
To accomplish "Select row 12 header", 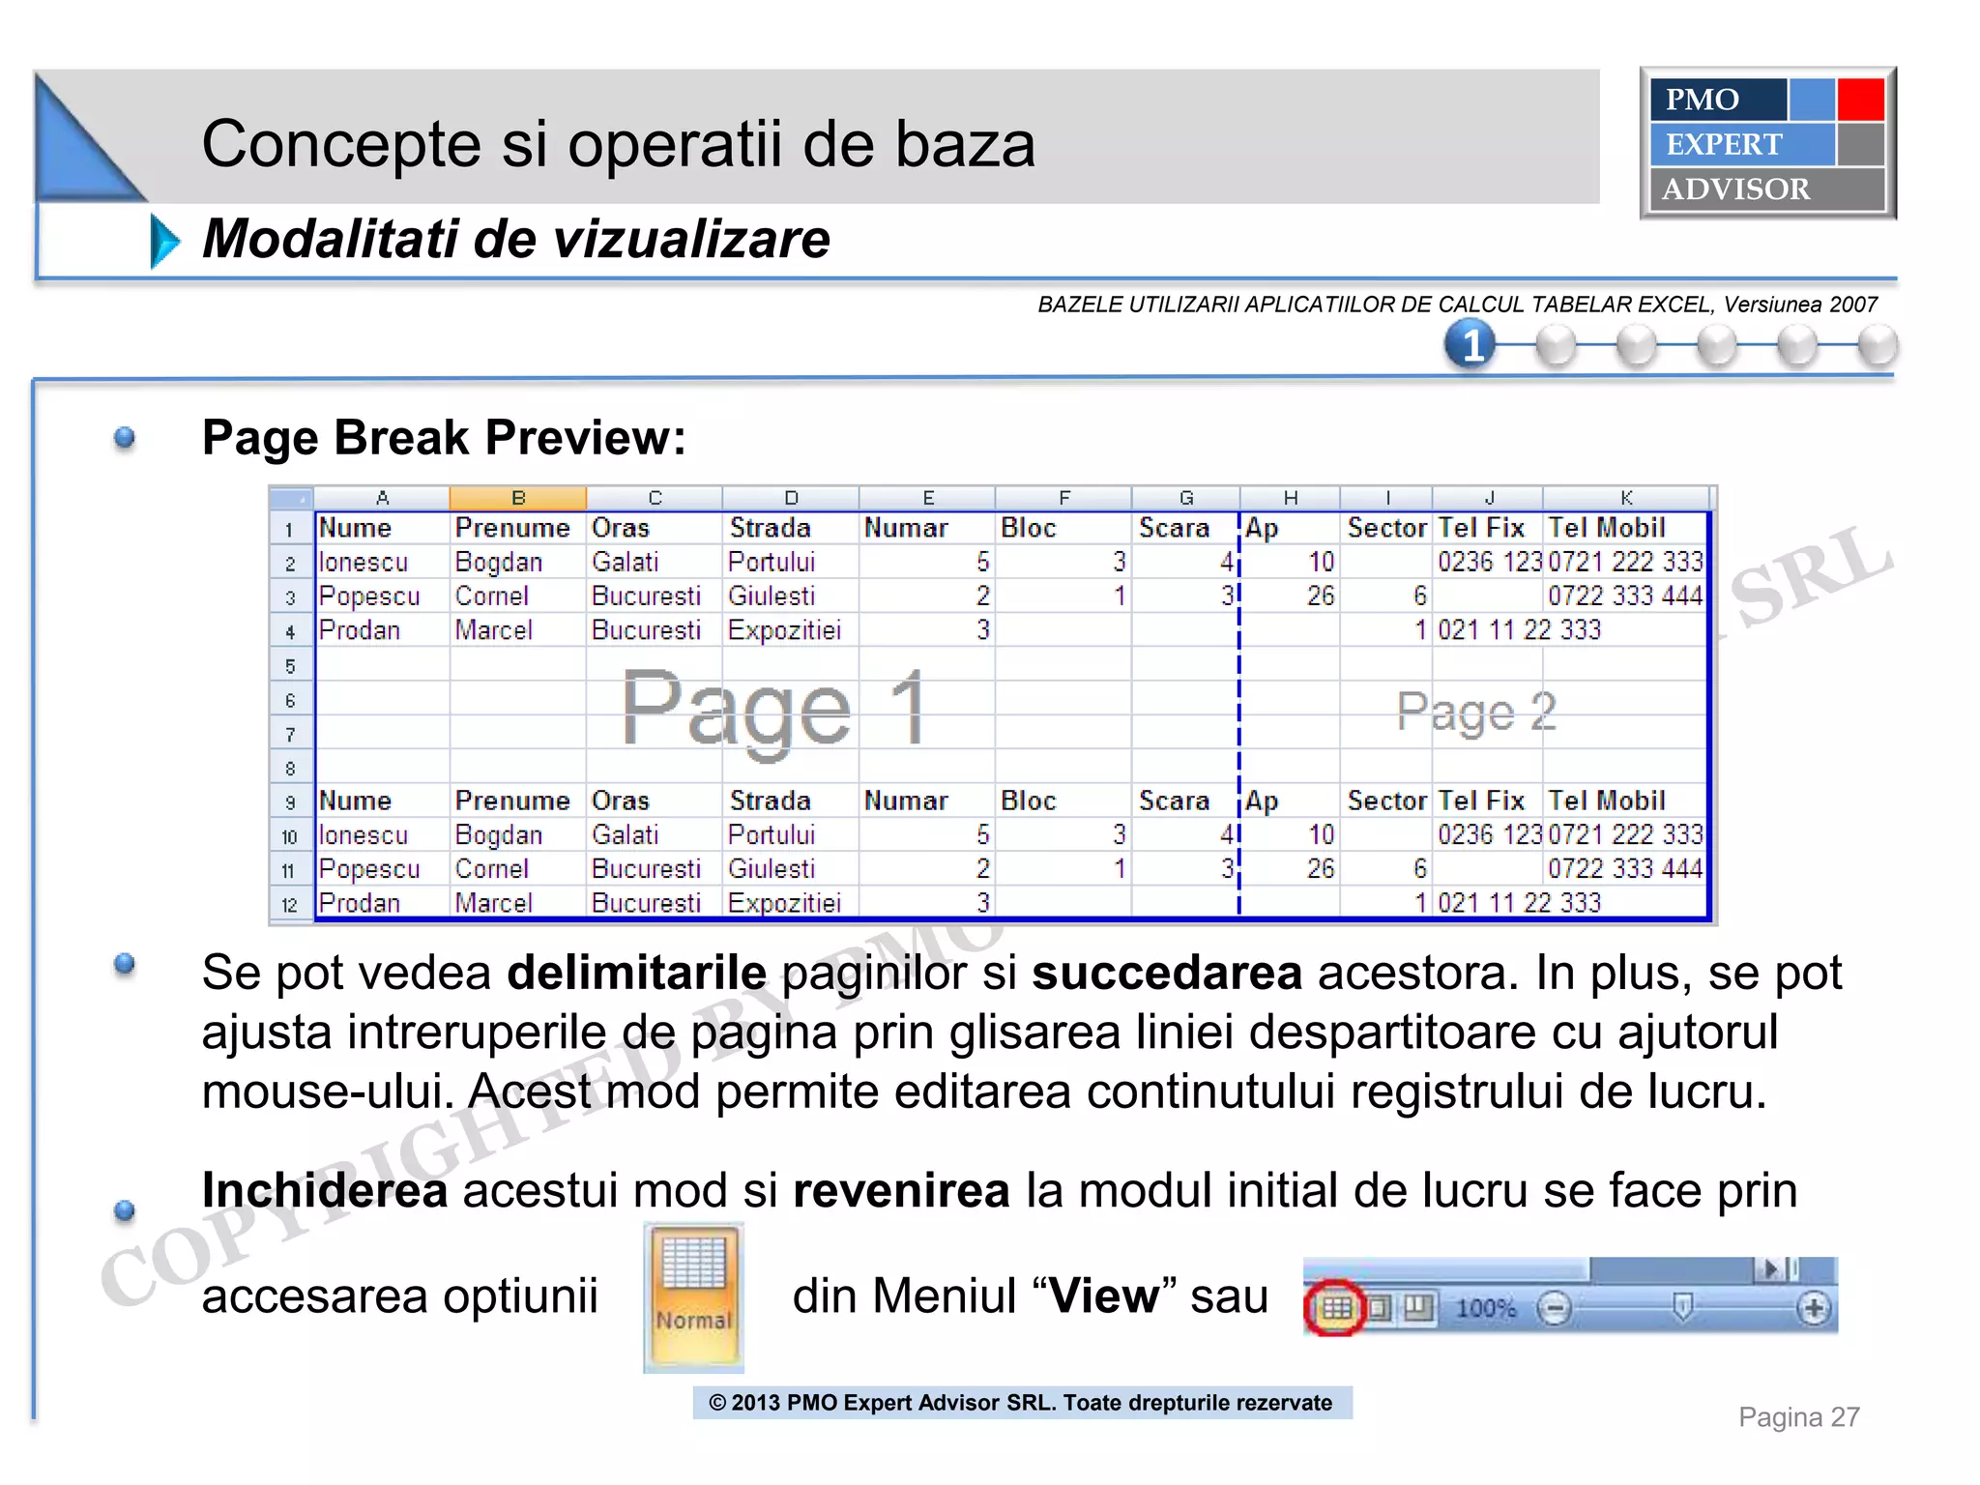I will pos(290,904).
